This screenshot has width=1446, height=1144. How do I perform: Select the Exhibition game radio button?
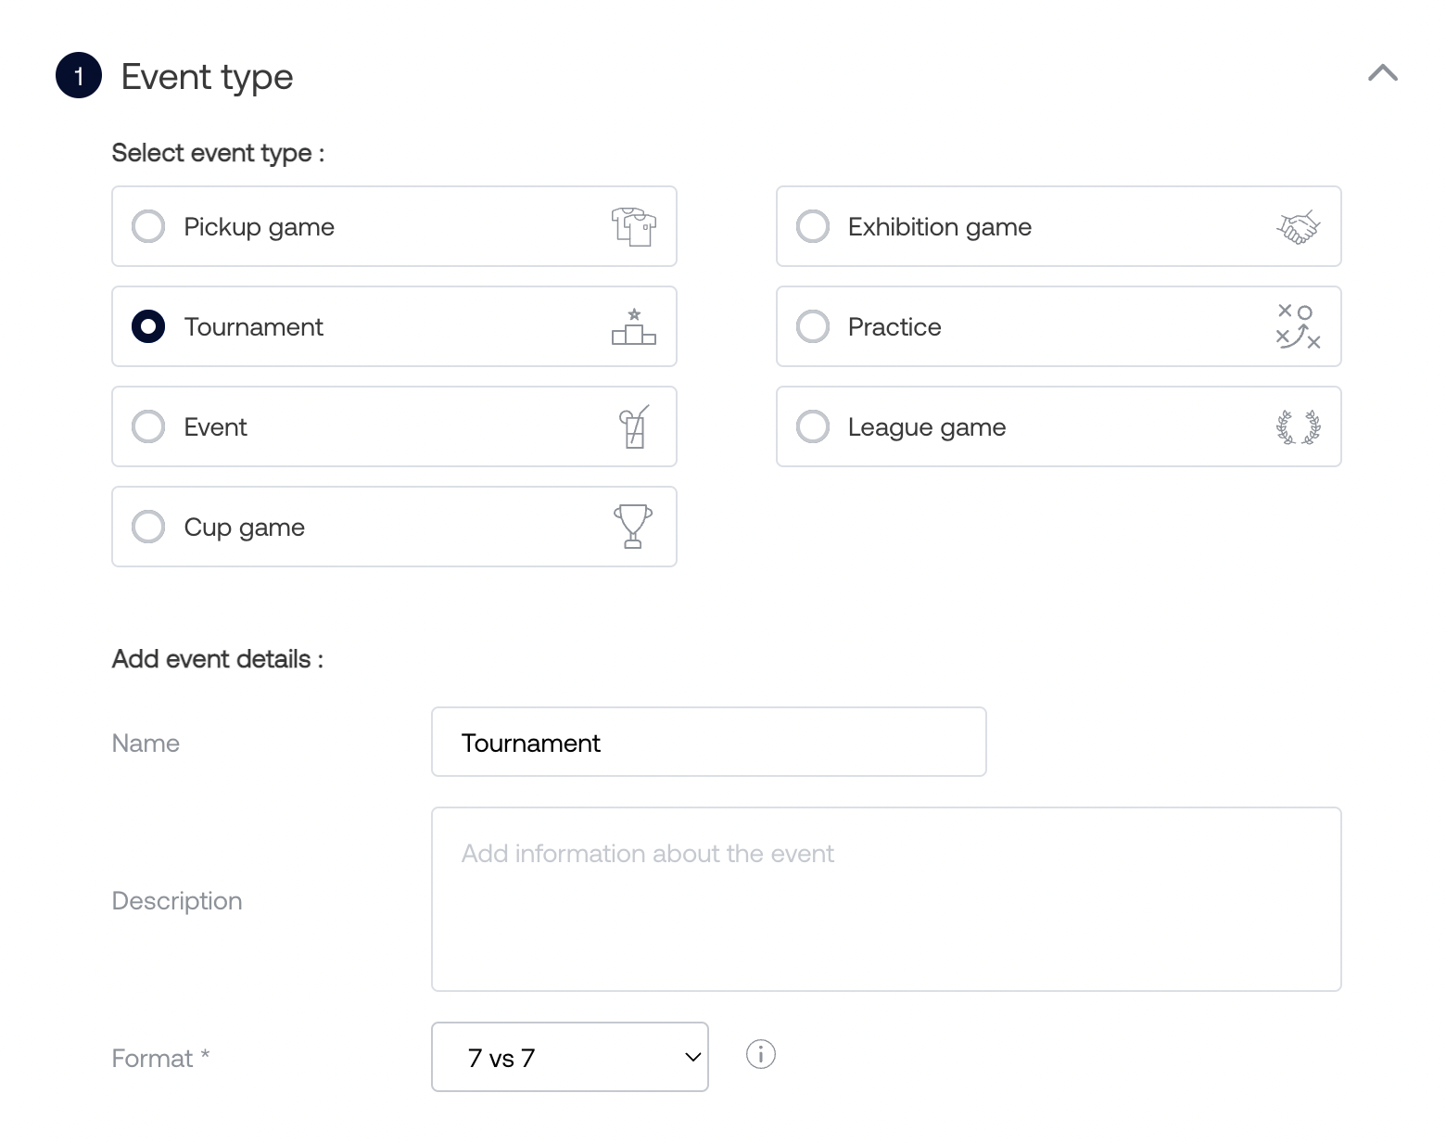coord(813,226)
